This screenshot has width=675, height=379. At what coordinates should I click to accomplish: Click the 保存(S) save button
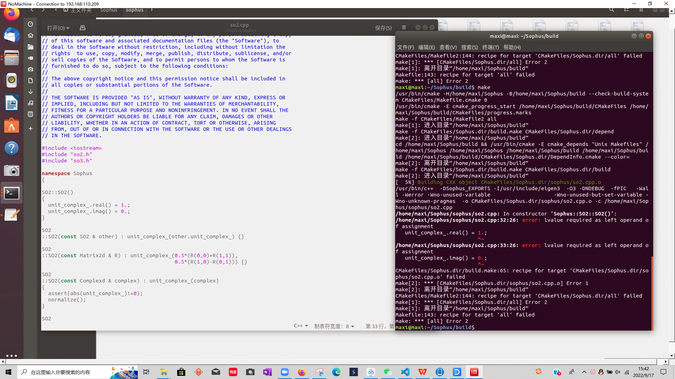tap(383, 28)
